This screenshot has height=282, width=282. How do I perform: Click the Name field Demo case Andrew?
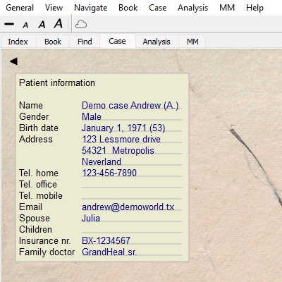(x=132, y=105)
